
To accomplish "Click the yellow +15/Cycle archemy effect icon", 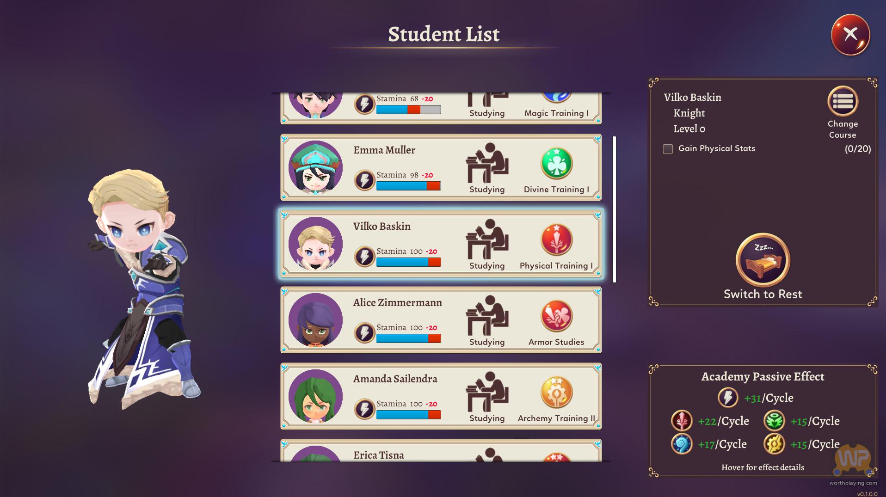I will pos(774,444).
